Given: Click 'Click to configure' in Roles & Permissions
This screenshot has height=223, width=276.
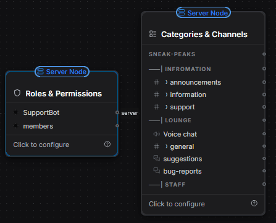Looking at the screenshot, I should click(41, 145).
